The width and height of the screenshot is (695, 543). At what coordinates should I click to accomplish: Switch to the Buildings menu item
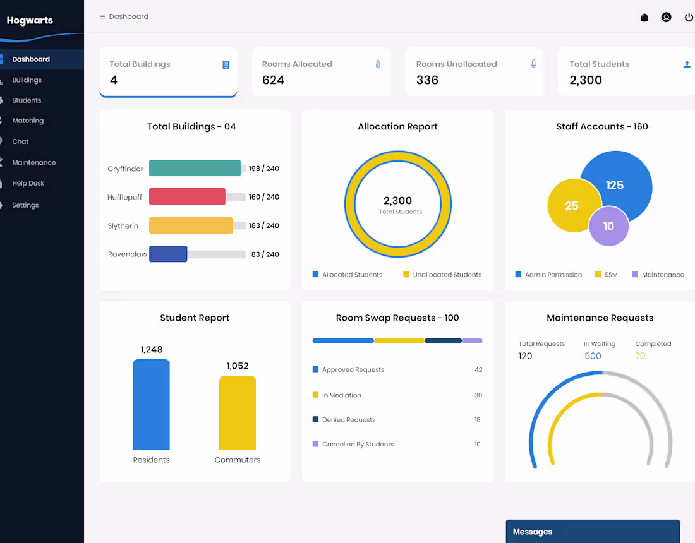28,80
